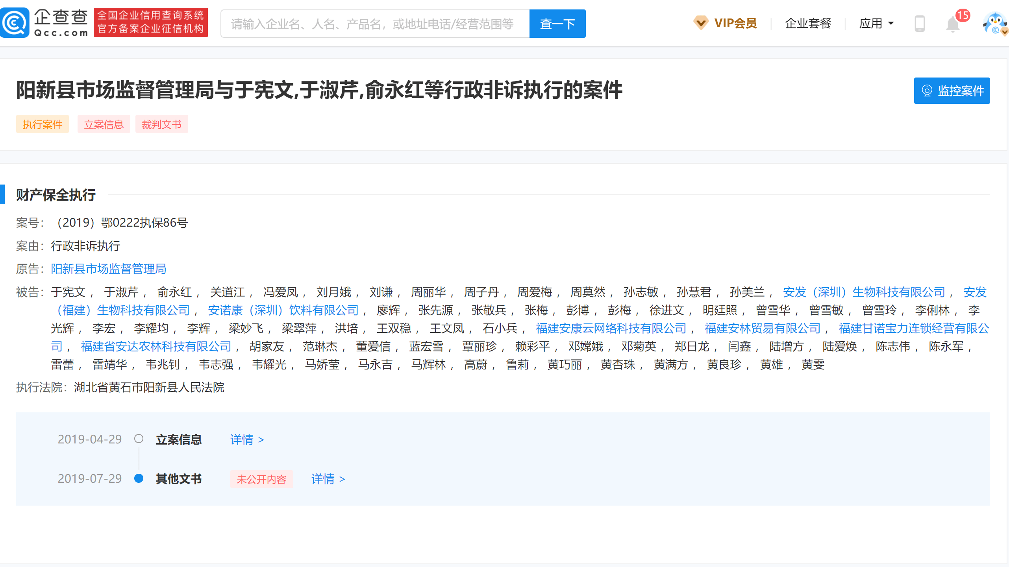Screen dimensions: 1009x567
Task: Select the 执行案件 tag
Action: [x=43, y=124]
